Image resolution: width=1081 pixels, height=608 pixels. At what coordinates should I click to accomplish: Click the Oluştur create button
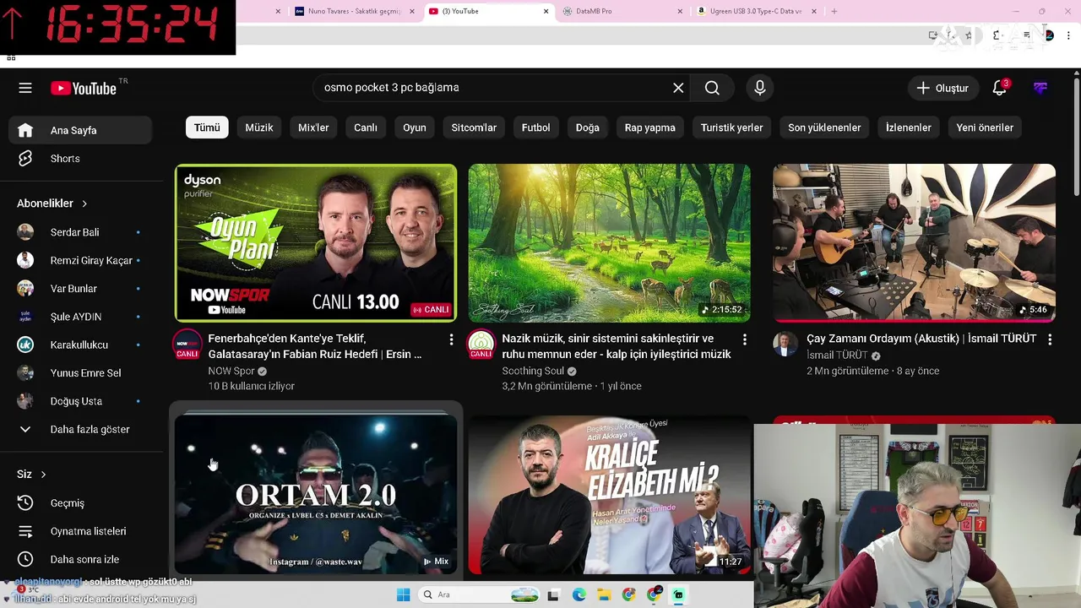[942, 88]
